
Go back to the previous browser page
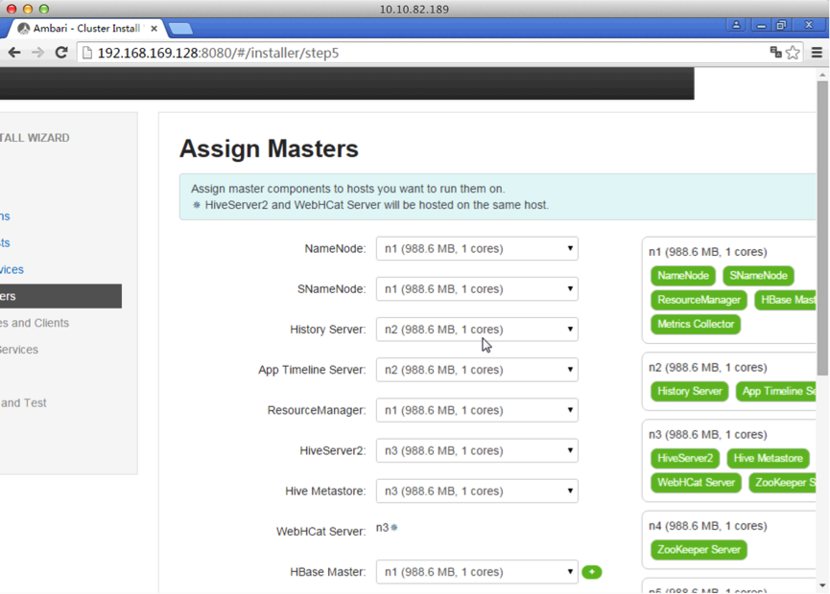pyautogui.click(x=14, y=53)
